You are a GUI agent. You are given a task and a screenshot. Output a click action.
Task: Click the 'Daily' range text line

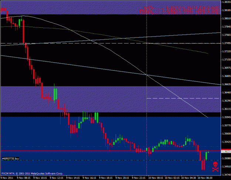[x=181, y=7]
